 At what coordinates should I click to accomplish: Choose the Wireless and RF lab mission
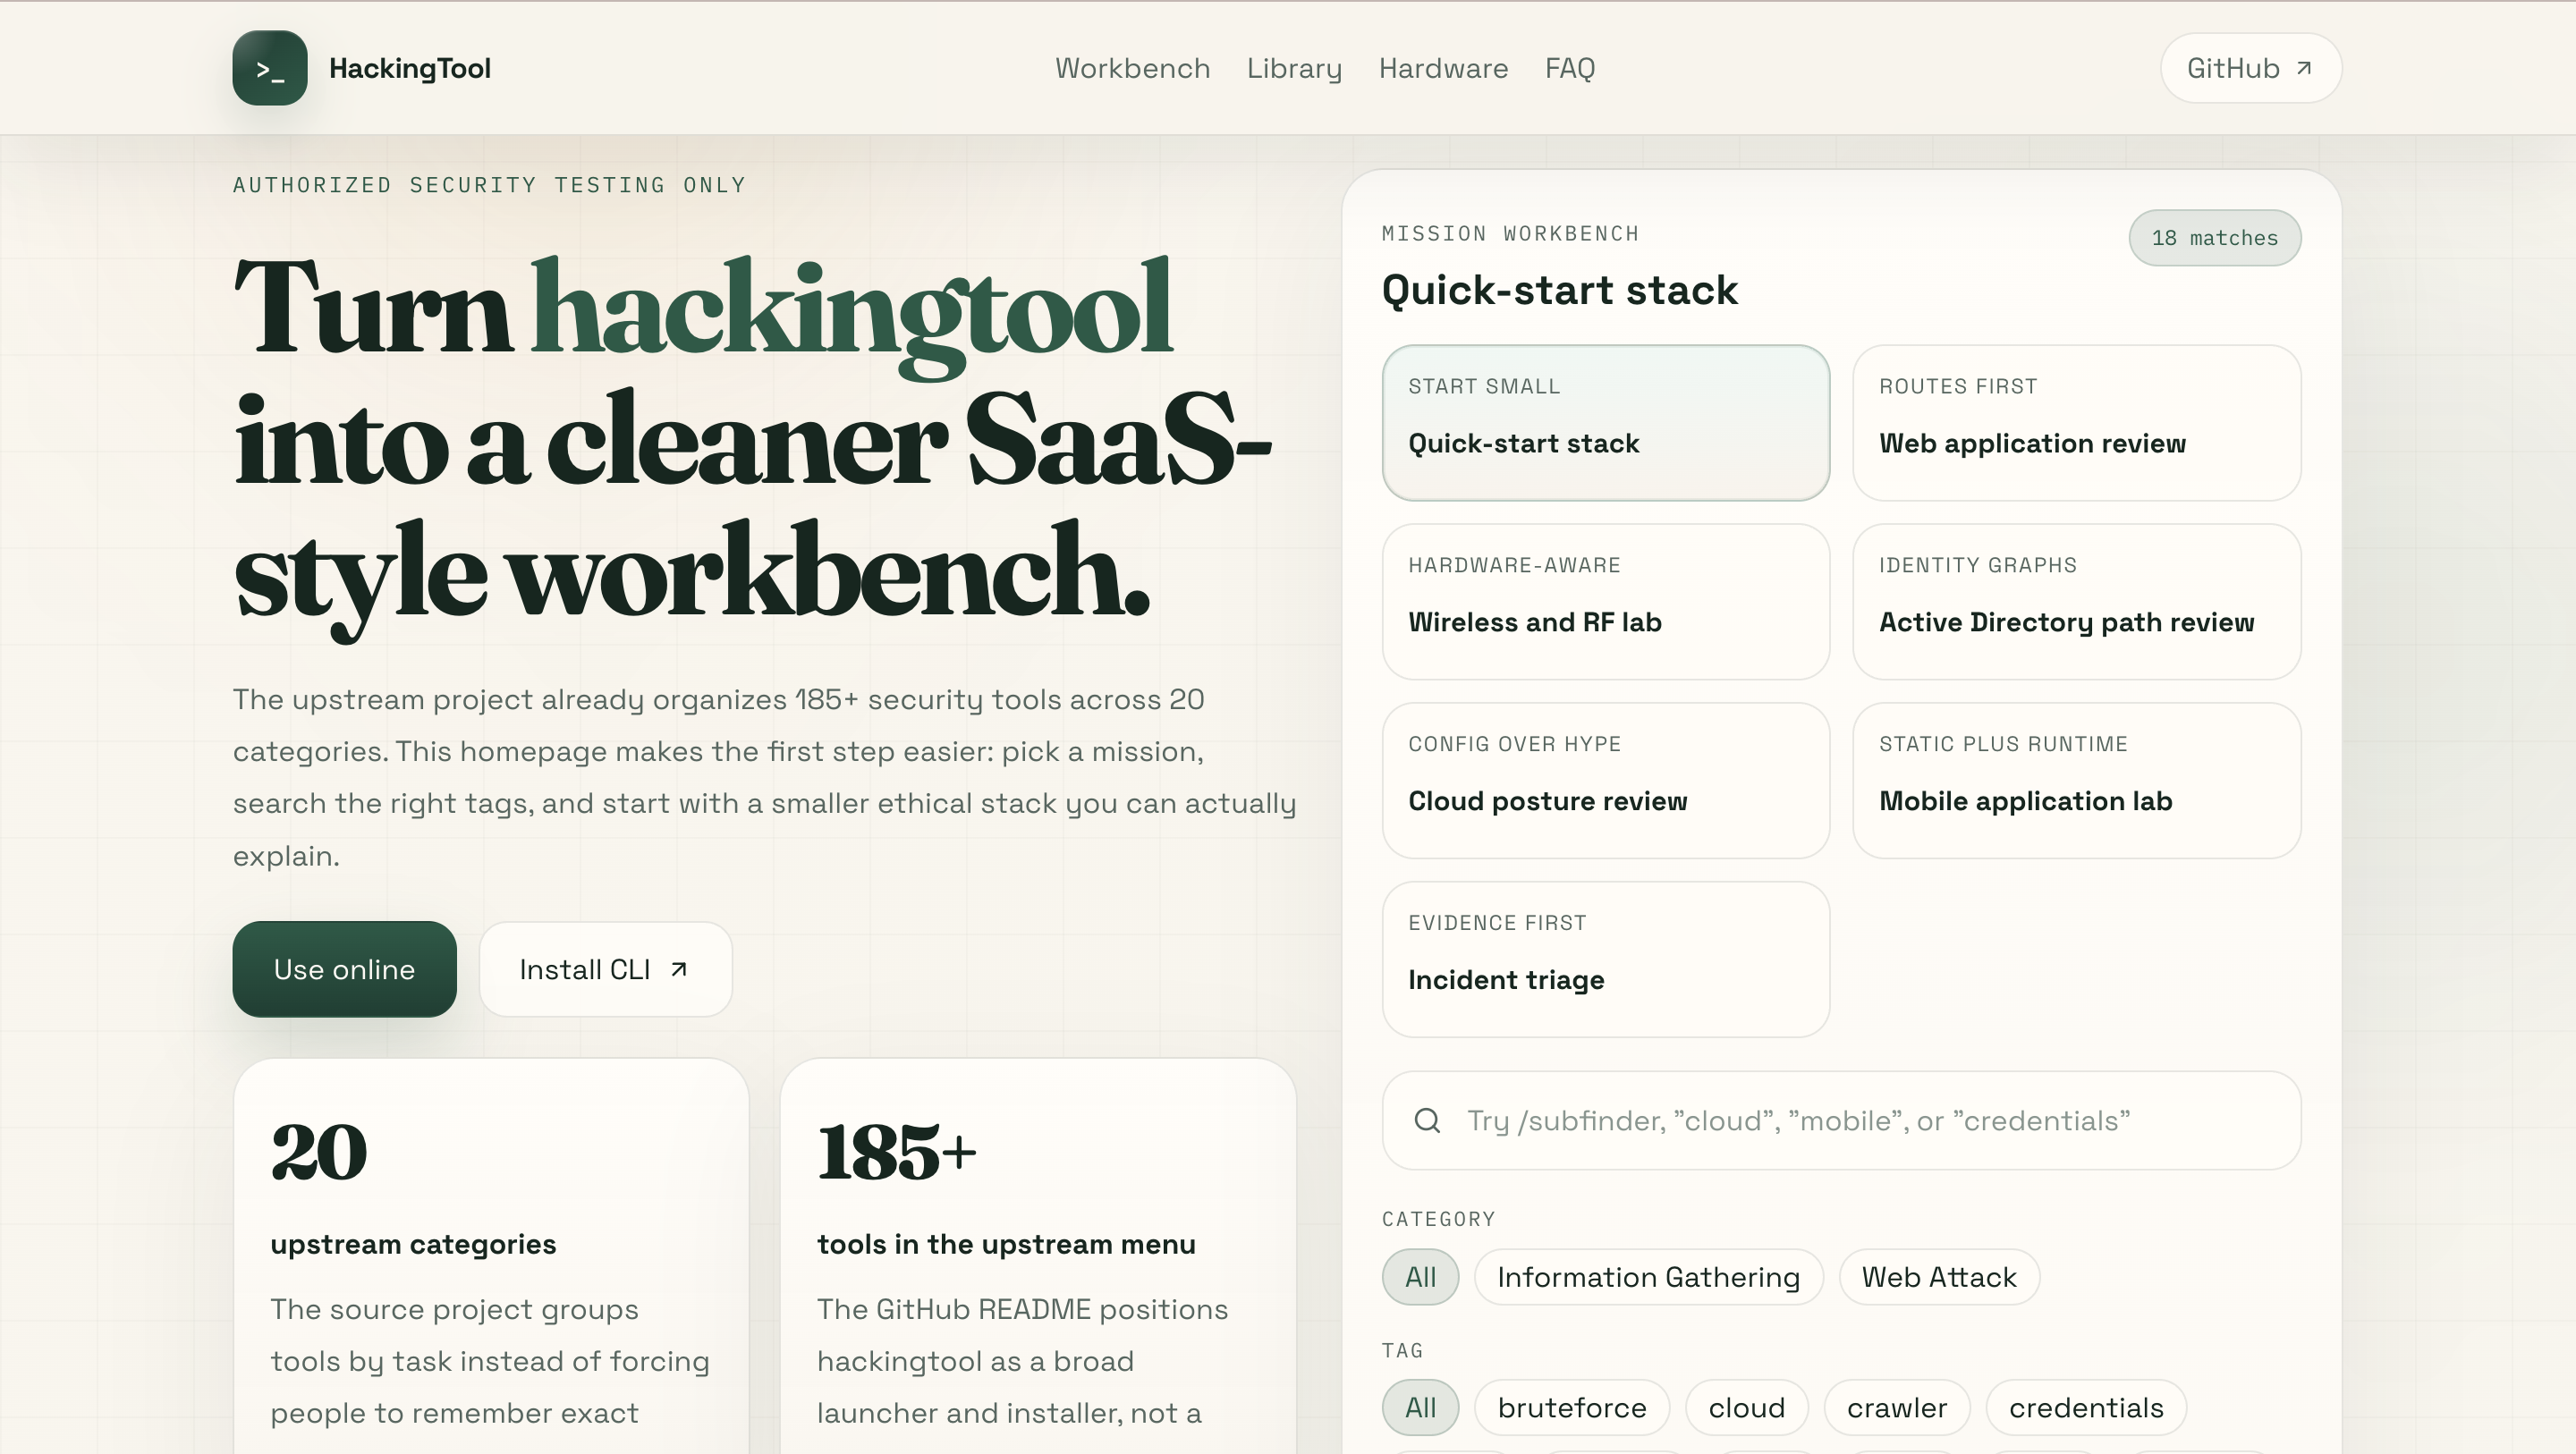pos(1606,602)
